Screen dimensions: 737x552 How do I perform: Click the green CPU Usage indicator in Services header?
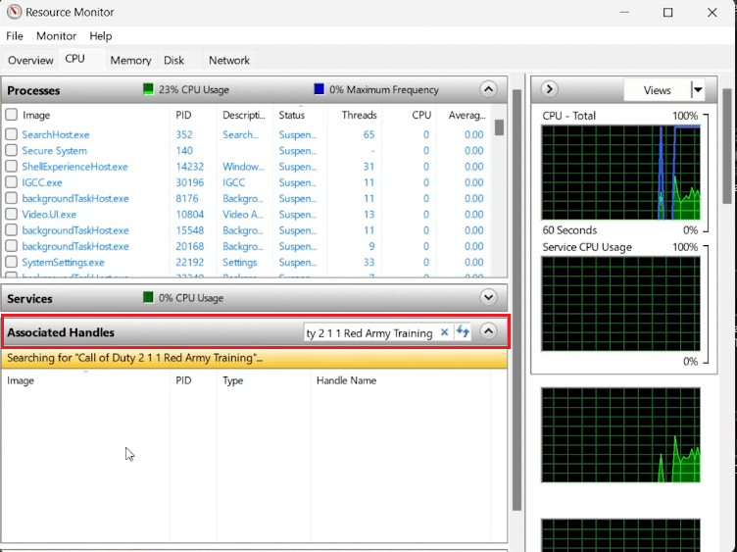coord(148,298)
